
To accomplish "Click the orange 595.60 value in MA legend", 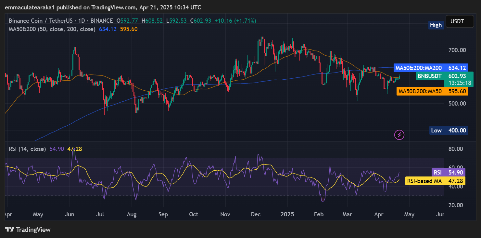I will [129, 29].
